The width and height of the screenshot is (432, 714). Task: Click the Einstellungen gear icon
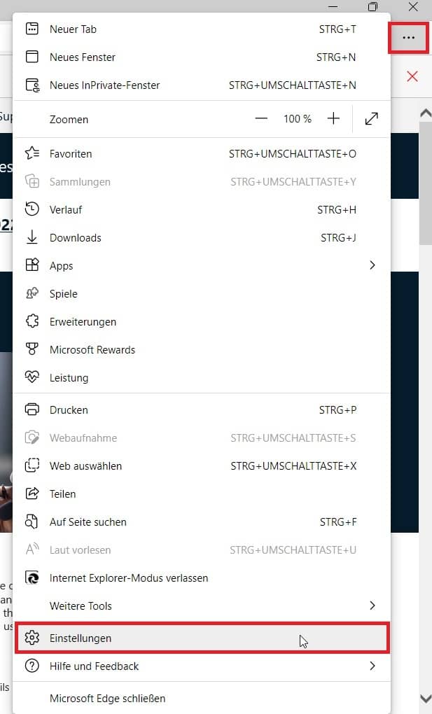click(32, 638)
